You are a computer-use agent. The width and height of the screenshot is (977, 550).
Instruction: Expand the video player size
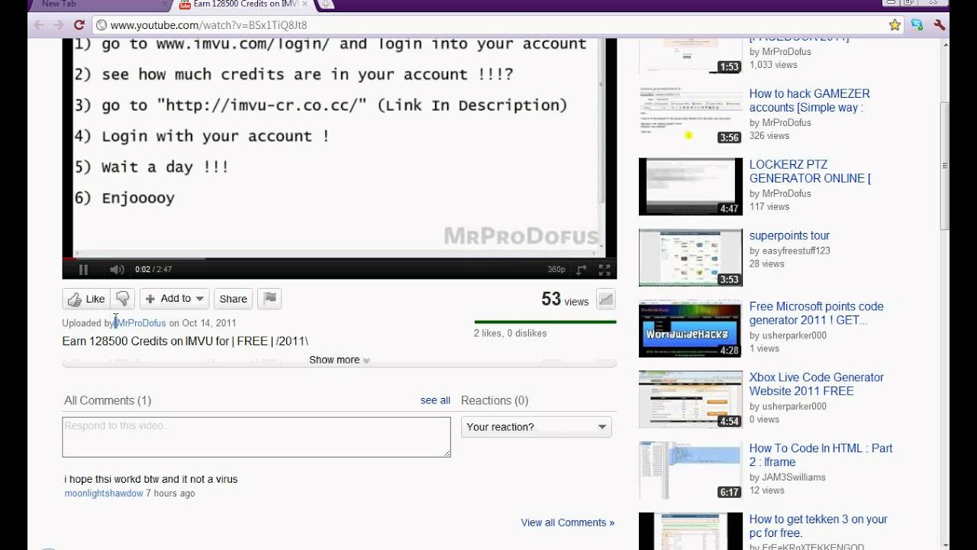pos(582,270)
